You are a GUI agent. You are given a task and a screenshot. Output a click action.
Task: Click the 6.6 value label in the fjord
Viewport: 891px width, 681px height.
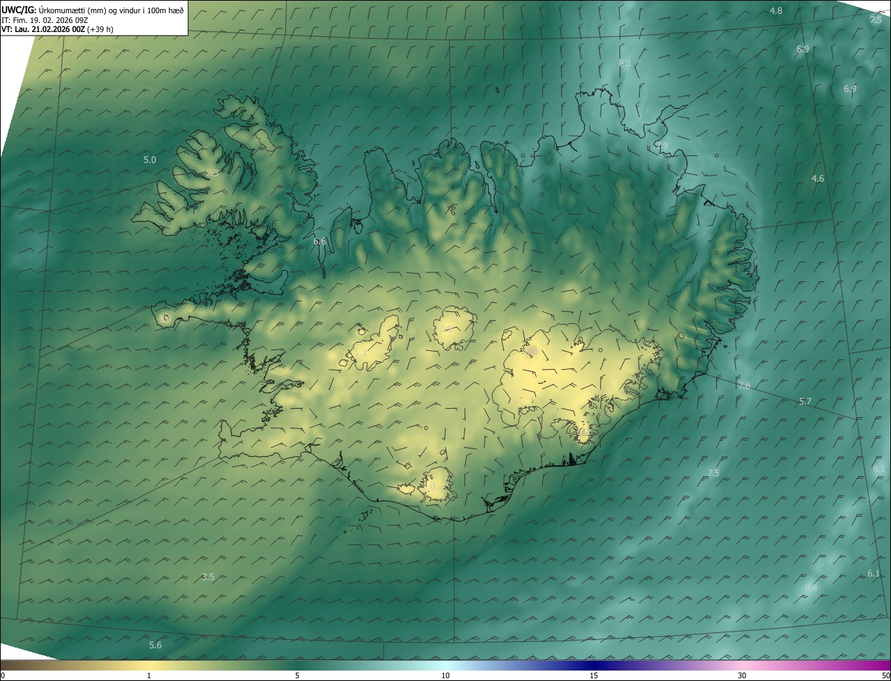320,242
